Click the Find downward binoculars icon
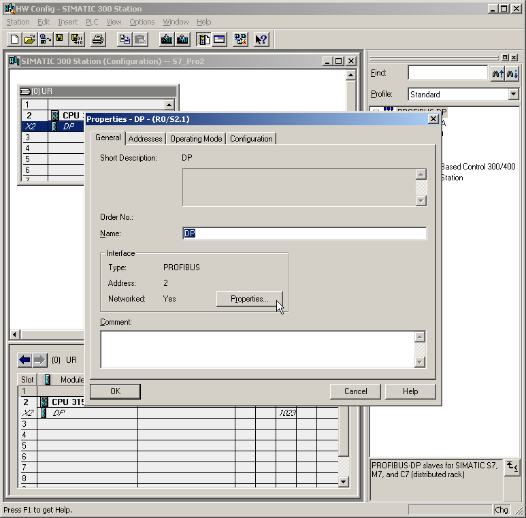This screenshot has width=526, height=518. [x=512, y=73]
